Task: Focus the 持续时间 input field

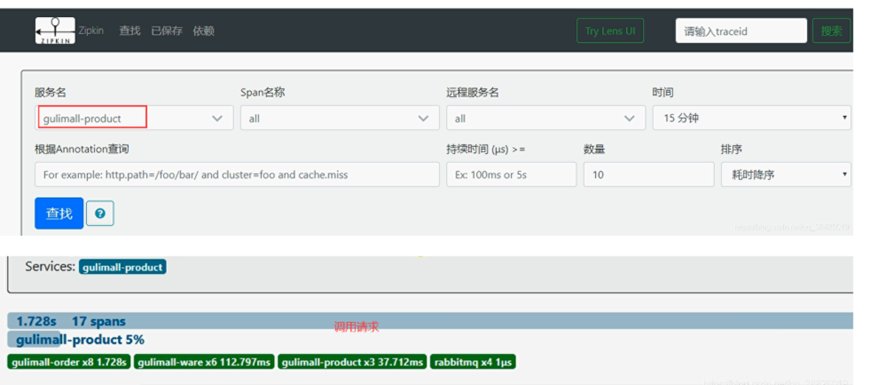Action: (512, 174)
